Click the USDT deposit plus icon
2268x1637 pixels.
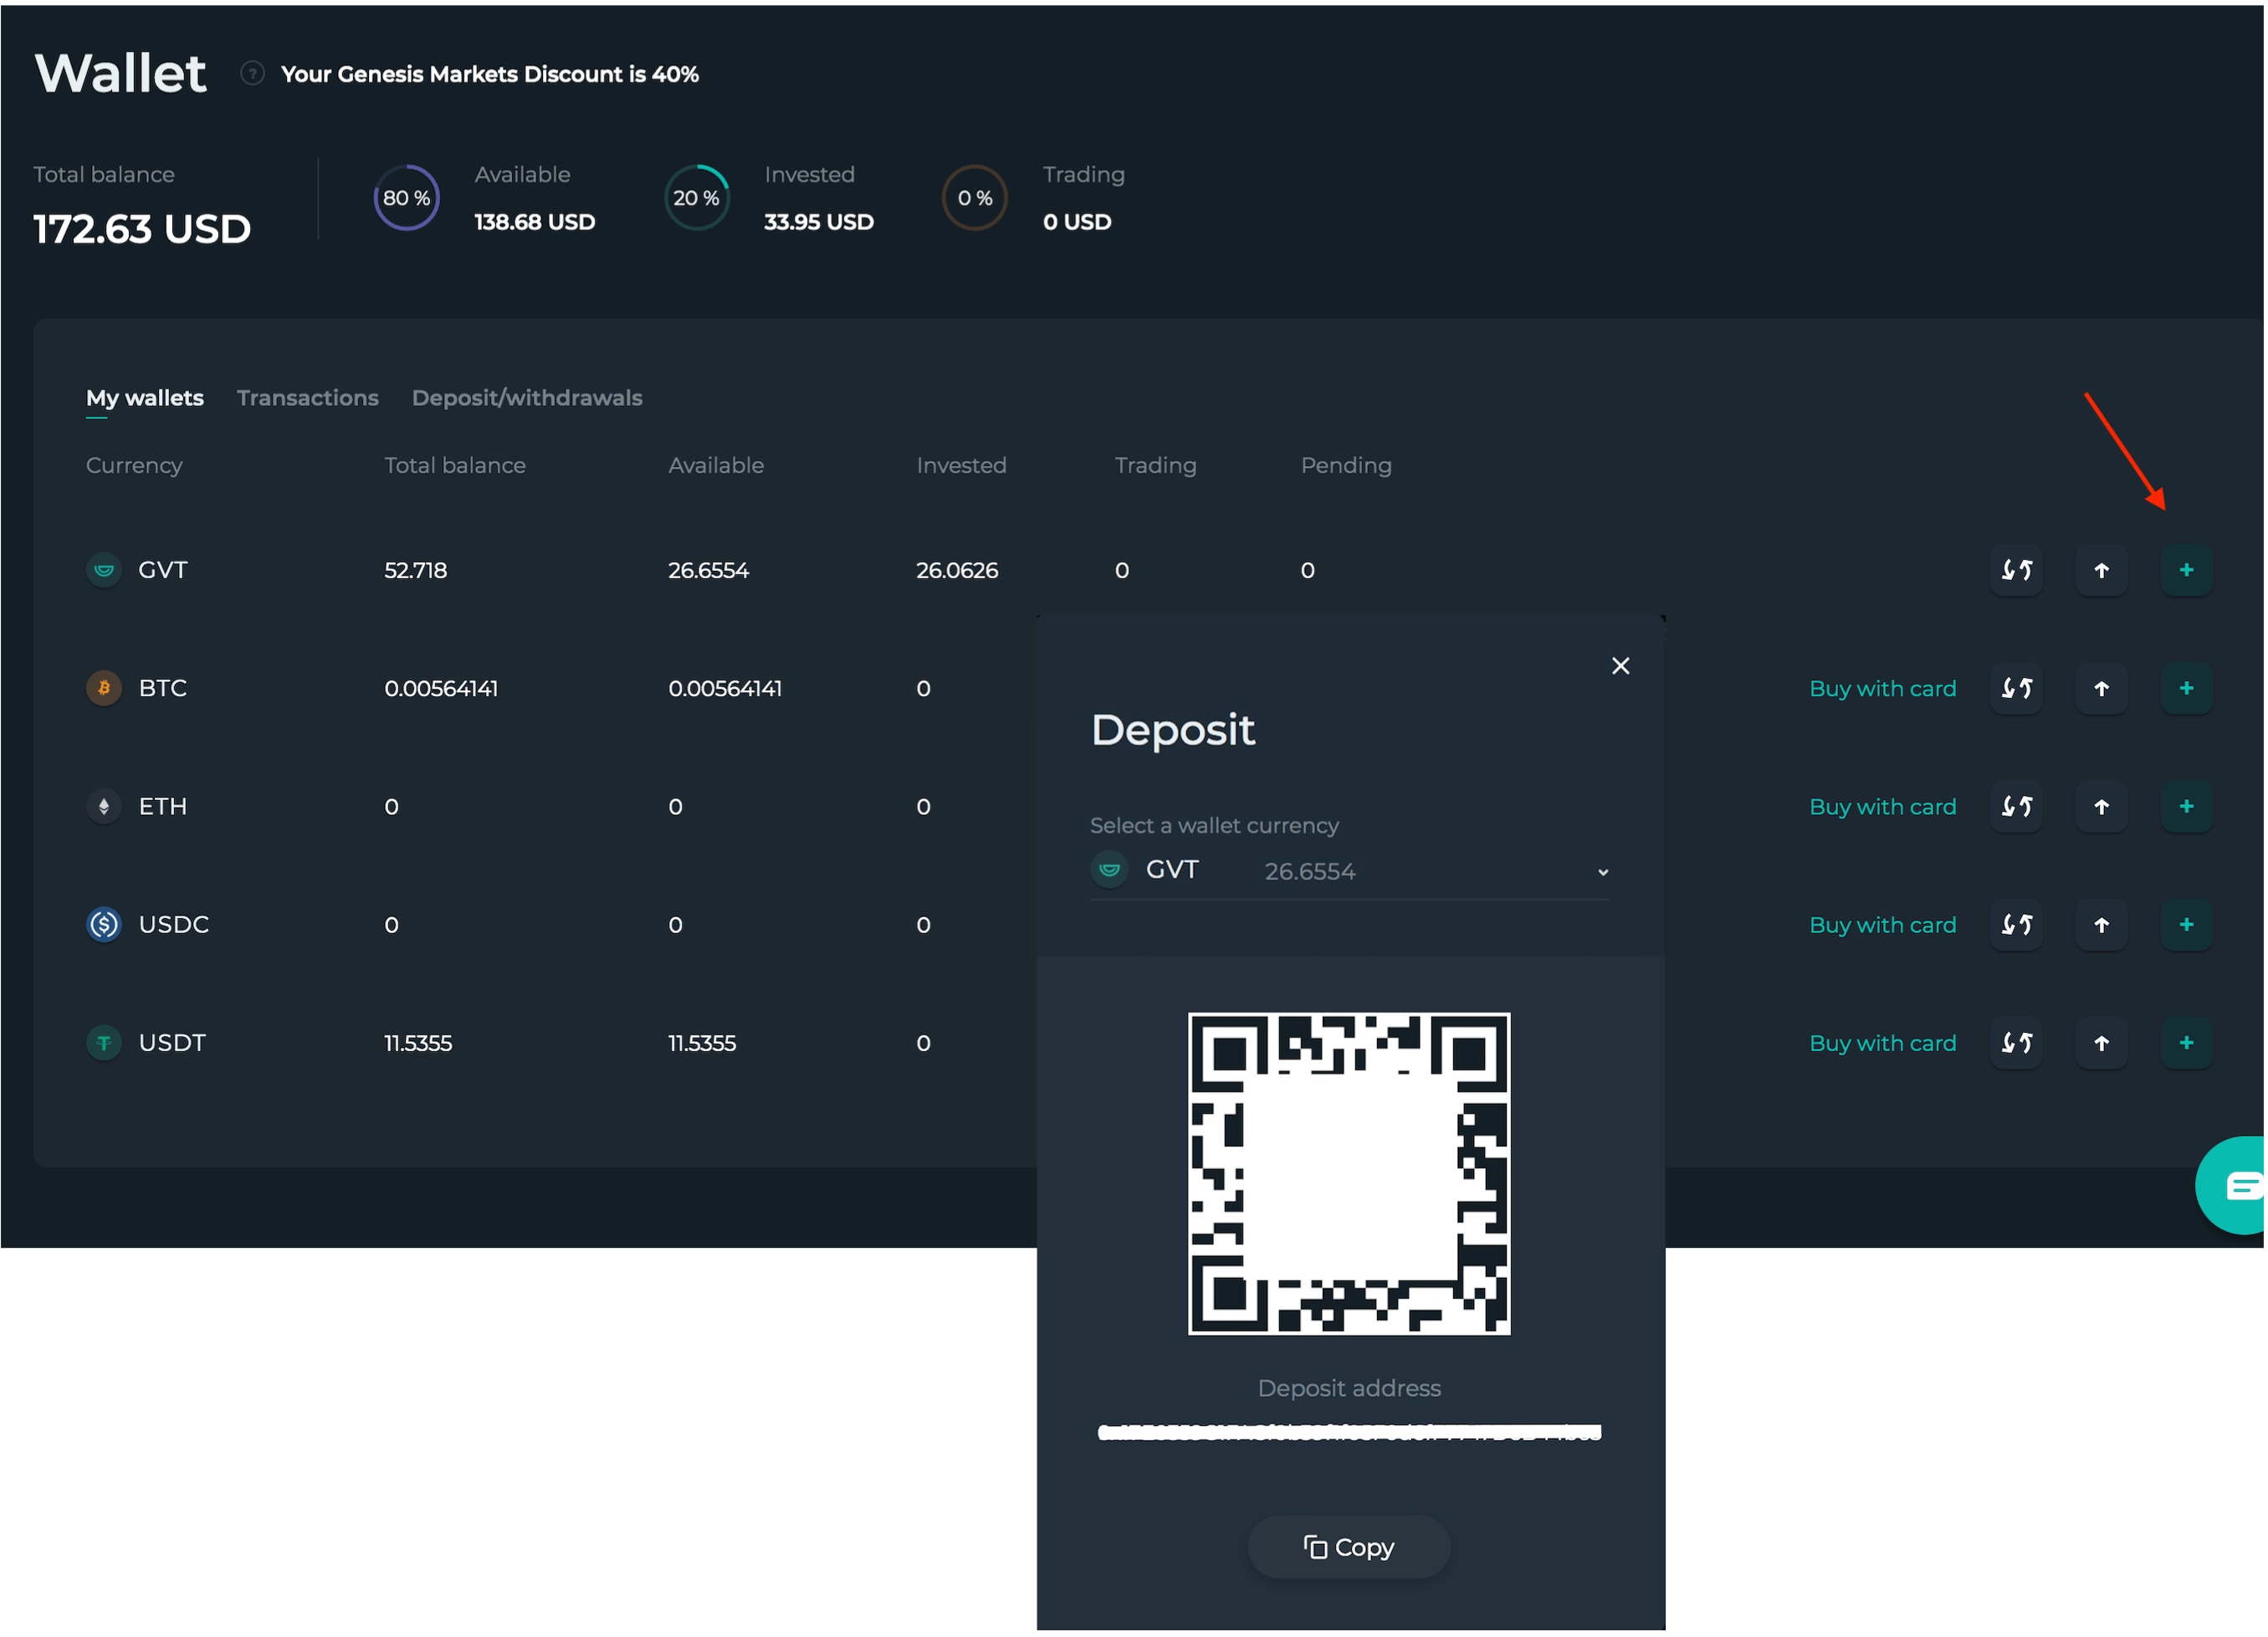tap(2186, 1043)
